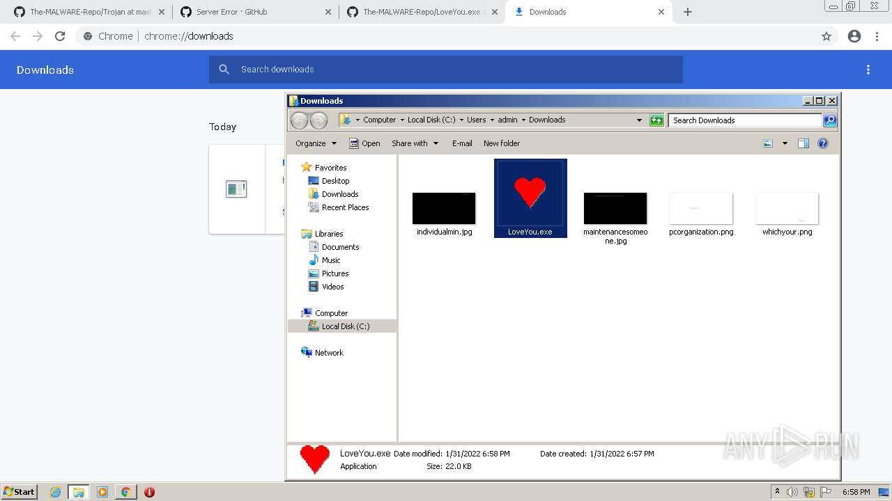Click Open in Explorer toolbar
892x501 pixels.
coord(364,143)
